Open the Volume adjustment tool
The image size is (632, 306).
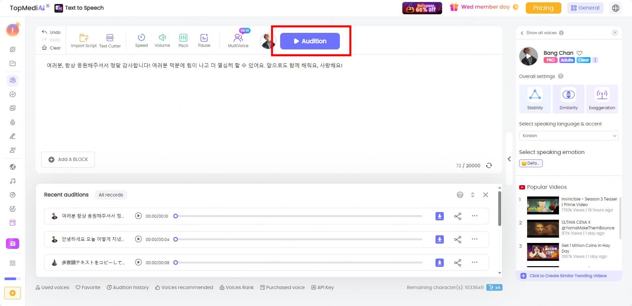pos(162,40)
